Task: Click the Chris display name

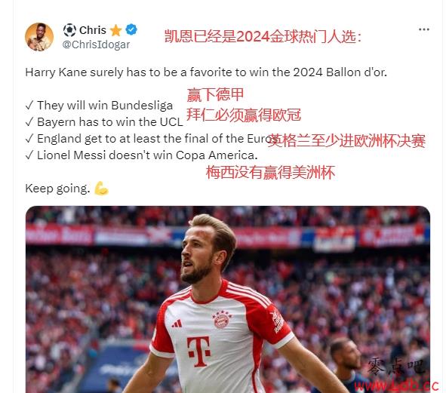Action: [93, 30]
